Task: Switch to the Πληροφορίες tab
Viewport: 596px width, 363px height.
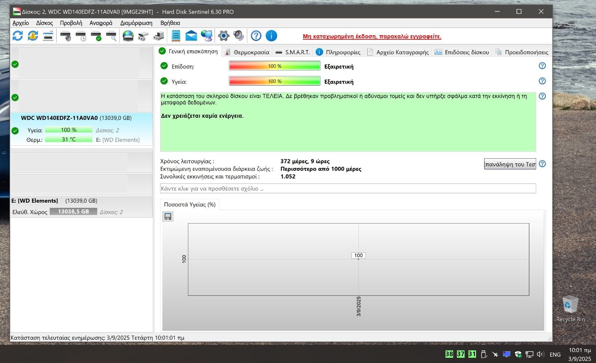Action: pos(338,52)
